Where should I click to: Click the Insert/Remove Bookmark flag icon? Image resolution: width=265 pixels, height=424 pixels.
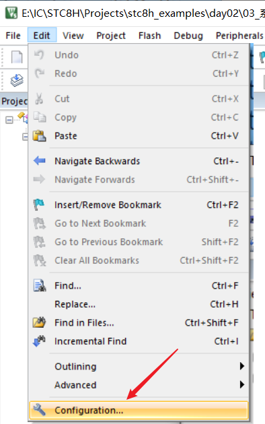coord(39,205)
